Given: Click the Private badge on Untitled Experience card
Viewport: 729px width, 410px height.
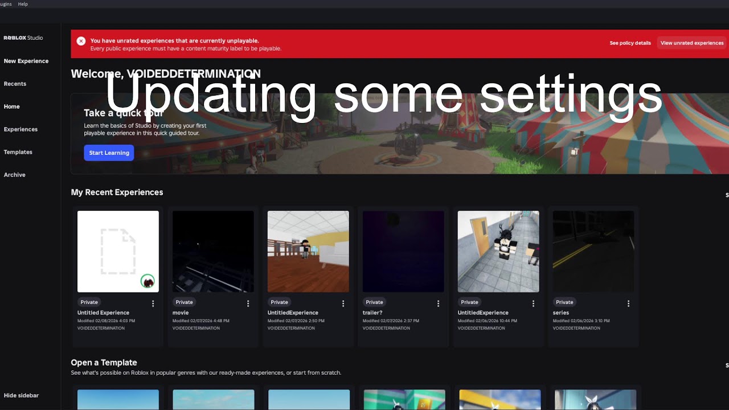Looking at the screenshot, I should [89, 302].
